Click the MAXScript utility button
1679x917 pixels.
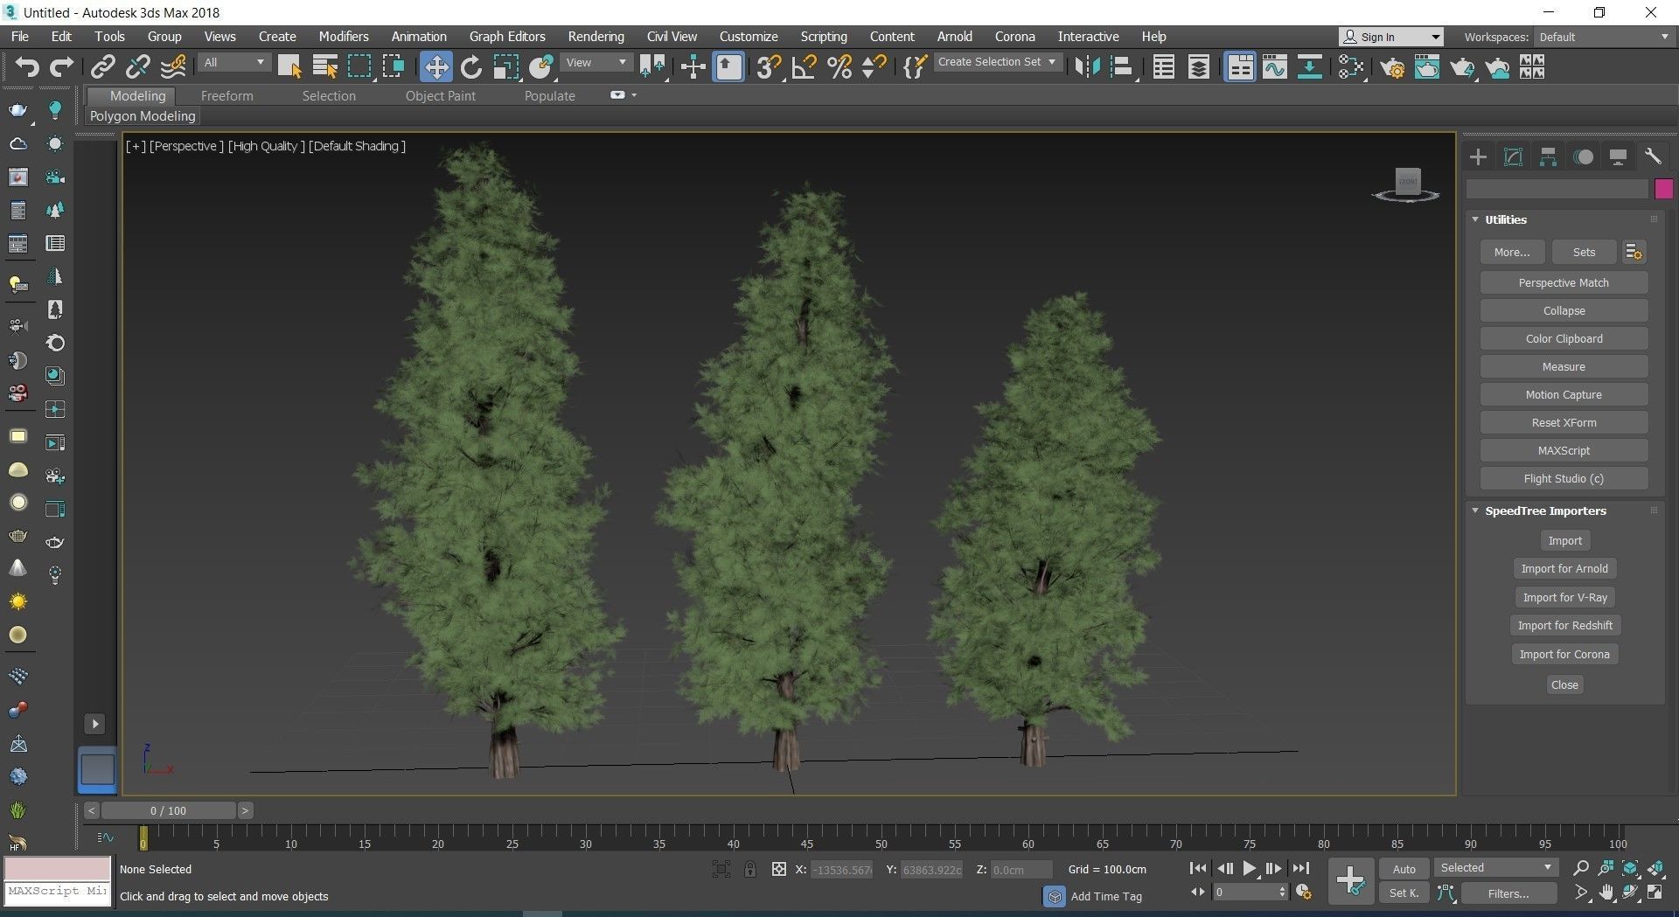pyautogui.click(x=1564, y=450)
